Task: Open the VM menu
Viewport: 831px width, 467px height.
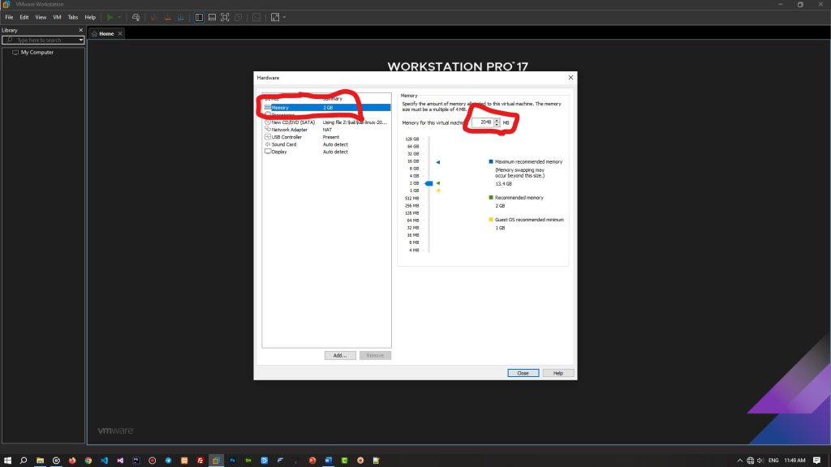Action: [x=57, y=16]
